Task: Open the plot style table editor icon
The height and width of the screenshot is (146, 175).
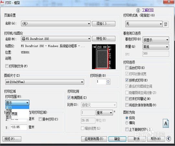Action: point(166,24)
